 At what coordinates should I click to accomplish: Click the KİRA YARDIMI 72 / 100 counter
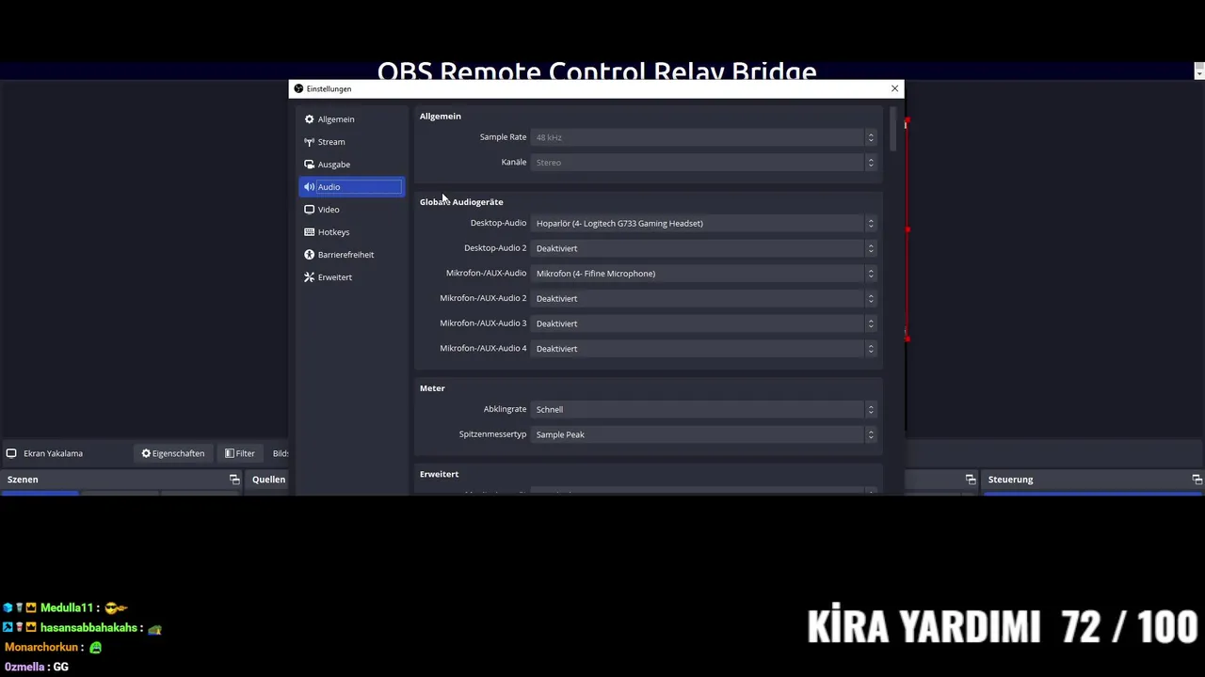click(1003, 627)
